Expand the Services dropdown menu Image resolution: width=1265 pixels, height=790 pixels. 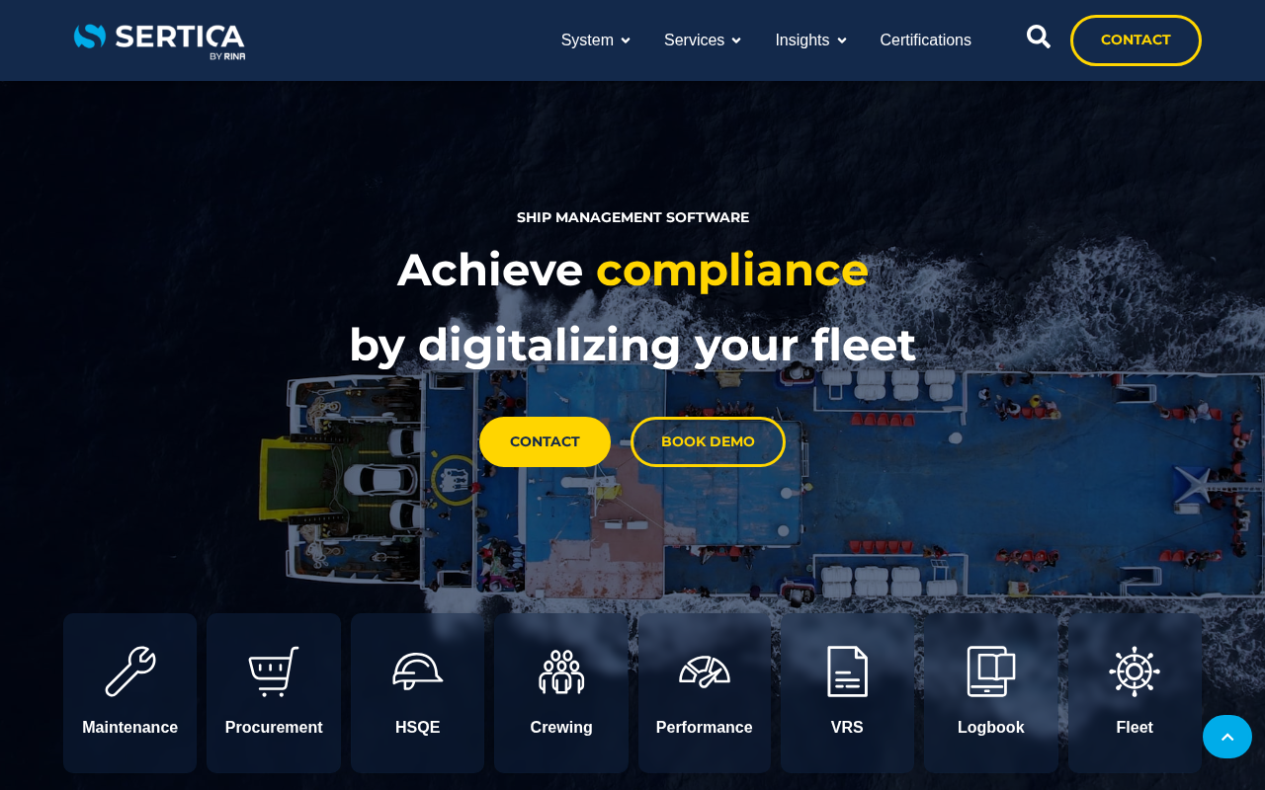click(703, 40)
